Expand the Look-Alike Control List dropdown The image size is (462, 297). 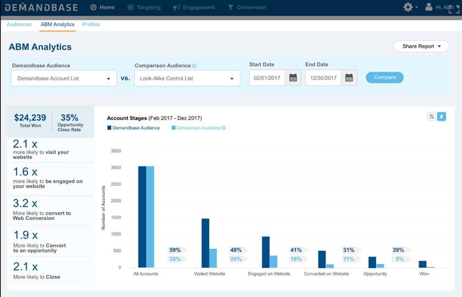tap(187, 78)
